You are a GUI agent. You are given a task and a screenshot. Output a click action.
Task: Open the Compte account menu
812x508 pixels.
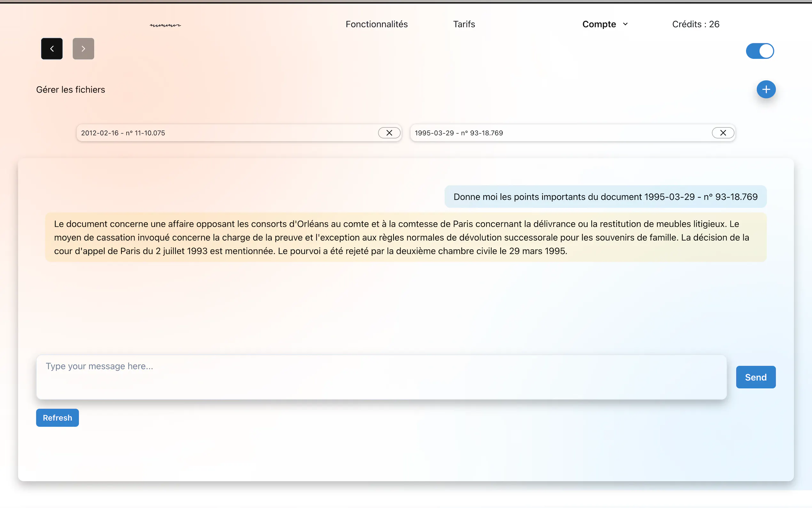pyautogui.click(x=599, y=24)
